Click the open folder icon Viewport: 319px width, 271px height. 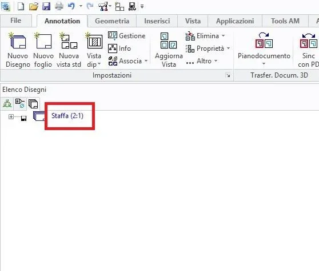(x=34, y=6)
